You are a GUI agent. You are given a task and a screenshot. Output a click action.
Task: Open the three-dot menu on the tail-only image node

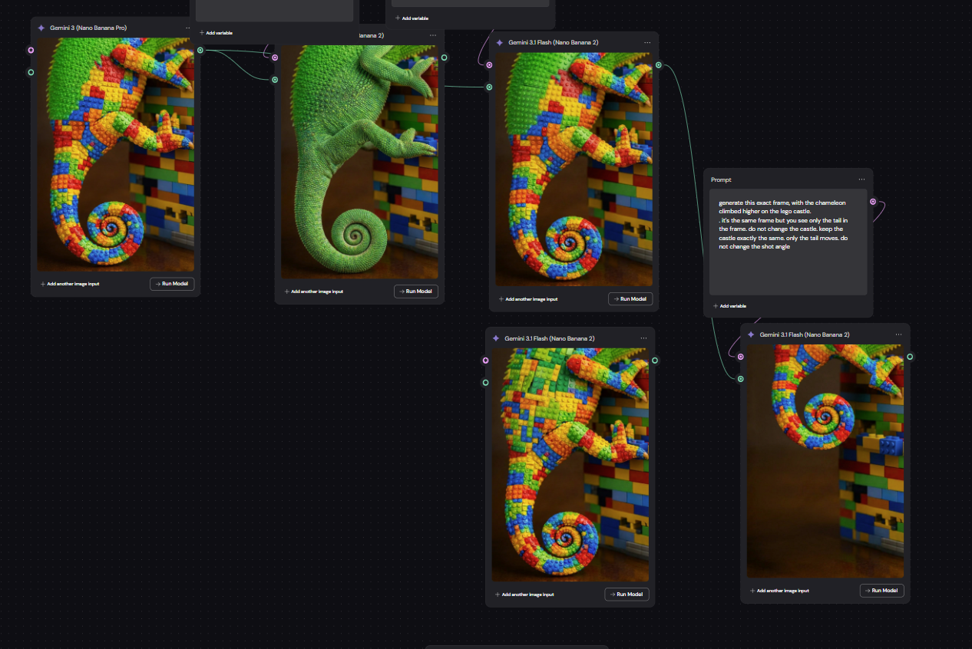[898, 334]
